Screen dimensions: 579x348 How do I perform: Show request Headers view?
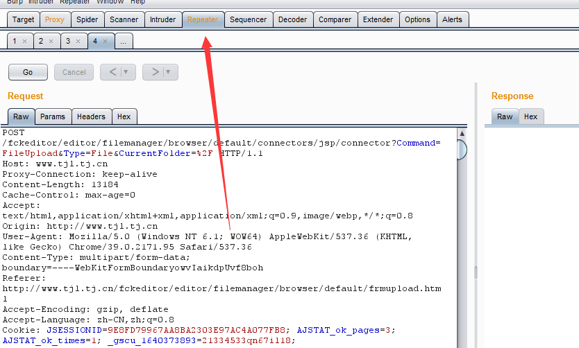pos(91,116)
